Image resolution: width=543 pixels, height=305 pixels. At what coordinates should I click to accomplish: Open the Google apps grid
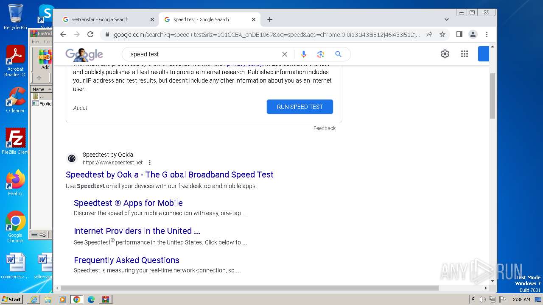tap(465, 54)
